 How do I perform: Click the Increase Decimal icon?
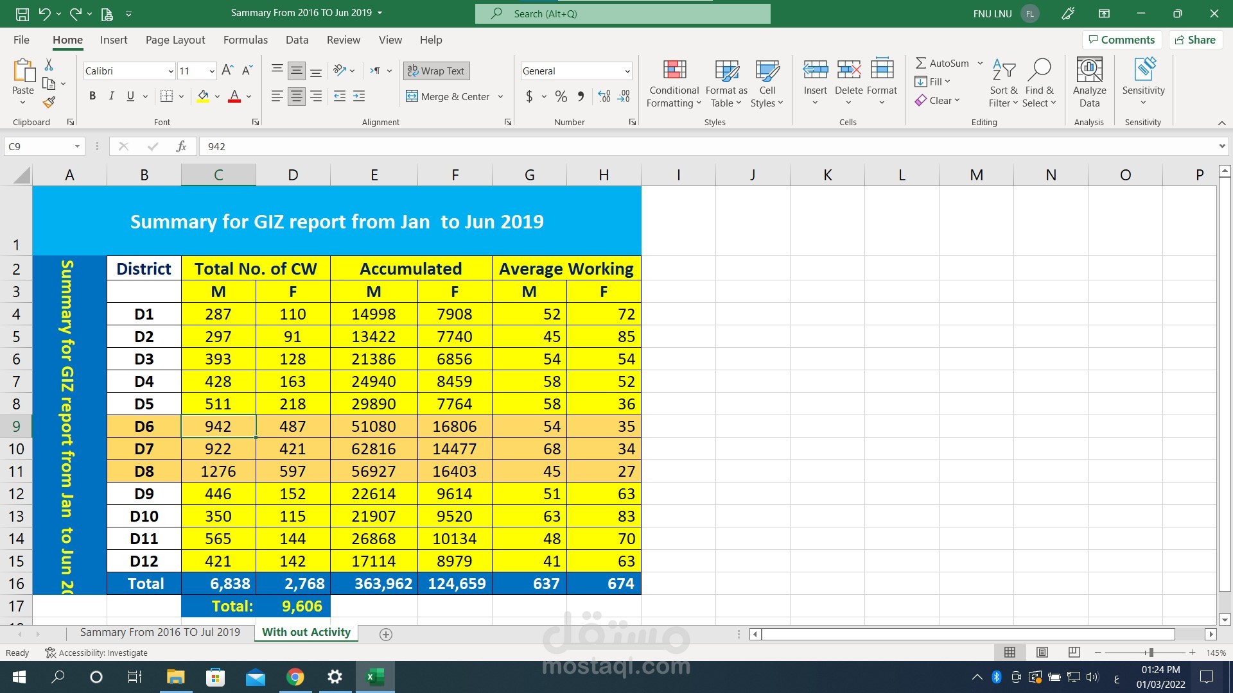pyautogui.click(x=604, y=96)
